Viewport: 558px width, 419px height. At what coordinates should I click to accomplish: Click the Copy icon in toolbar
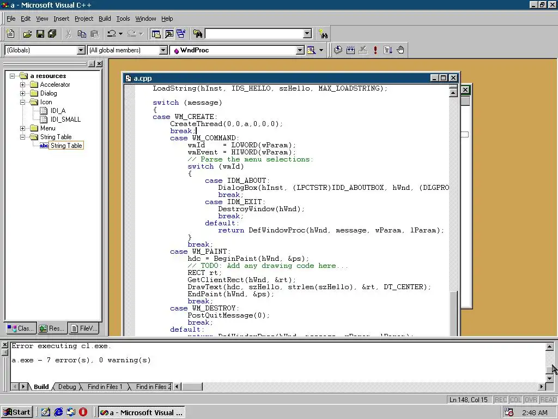[x=82, y=34]
